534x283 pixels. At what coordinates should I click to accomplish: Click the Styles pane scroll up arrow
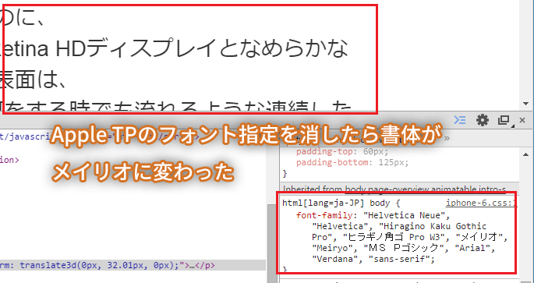[526, 154]
